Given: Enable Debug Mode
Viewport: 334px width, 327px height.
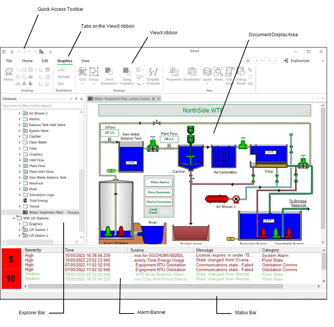Looking at the screenshot, I should [x=241, y=73].
